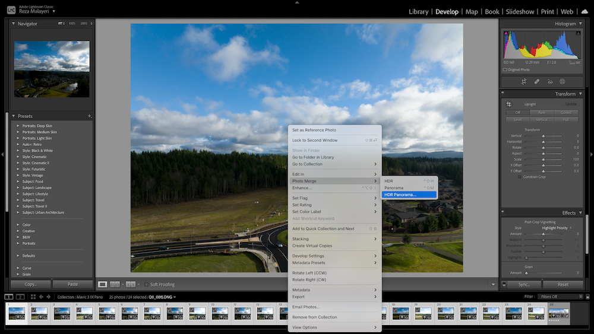Viewport: 594px width, 334px height.
Task: Go forward with right arrow in filmstrip bar
Action: click(49, 297)
